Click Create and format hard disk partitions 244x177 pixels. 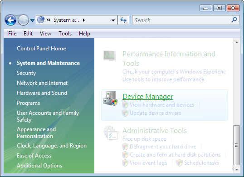175,155
